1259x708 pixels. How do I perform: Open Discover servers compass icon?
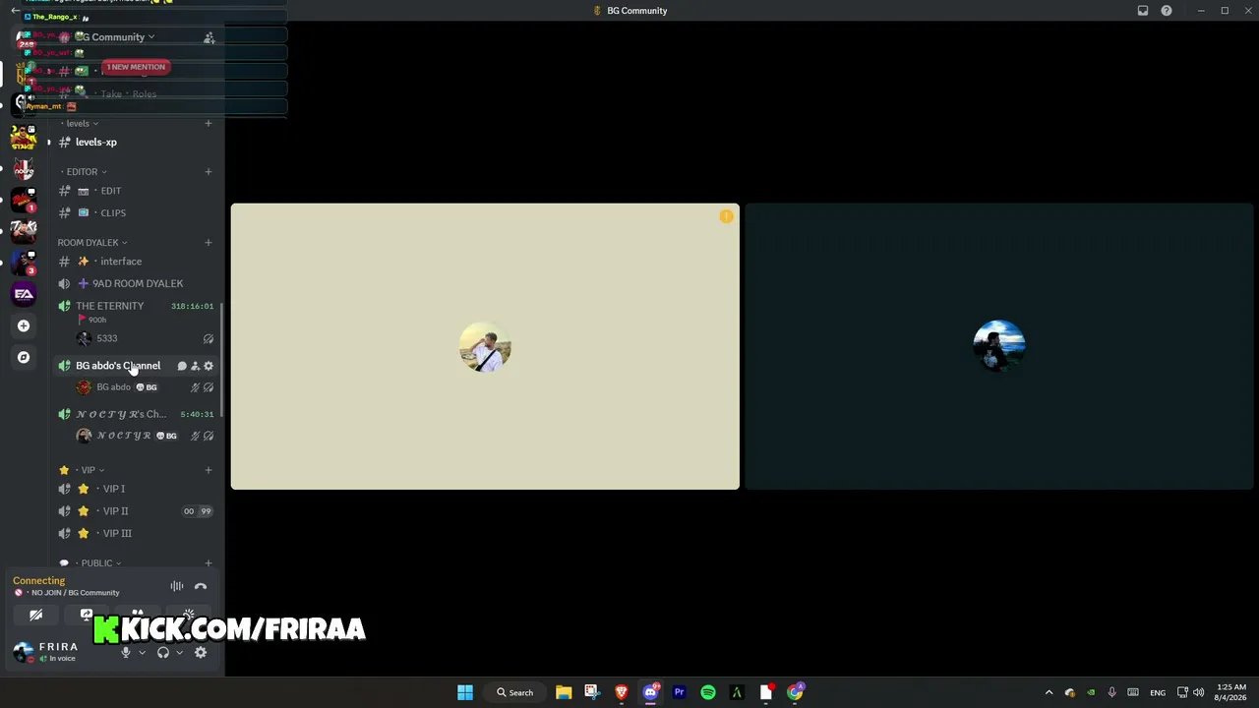24,357
